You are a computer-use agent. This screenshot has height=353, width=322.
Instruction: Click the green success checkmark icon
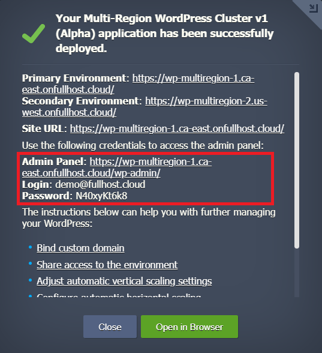pyautogui.click(x=34, y=34)
